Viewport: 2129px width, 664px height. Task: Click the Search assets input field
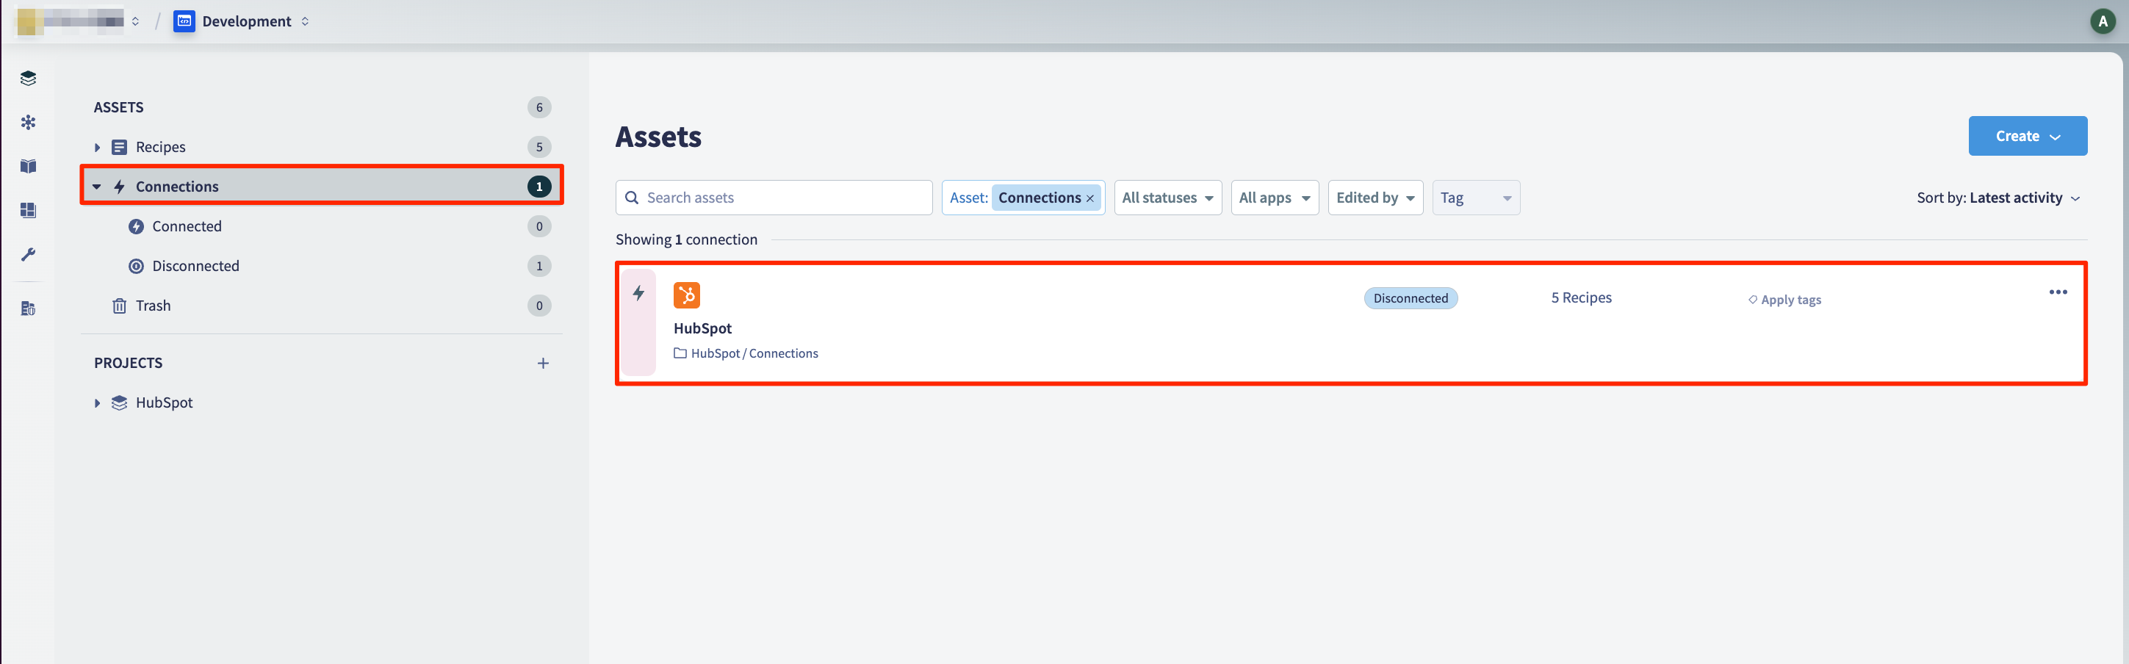774,198
